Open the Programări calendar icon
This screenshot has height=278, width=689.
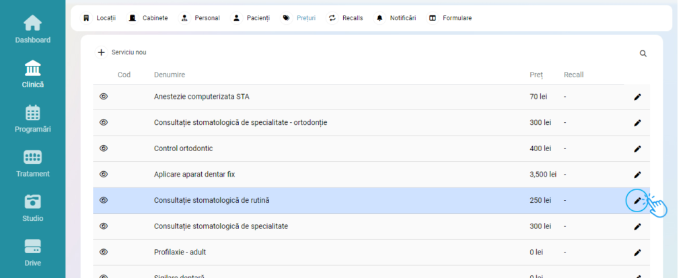tap(32, 113)
